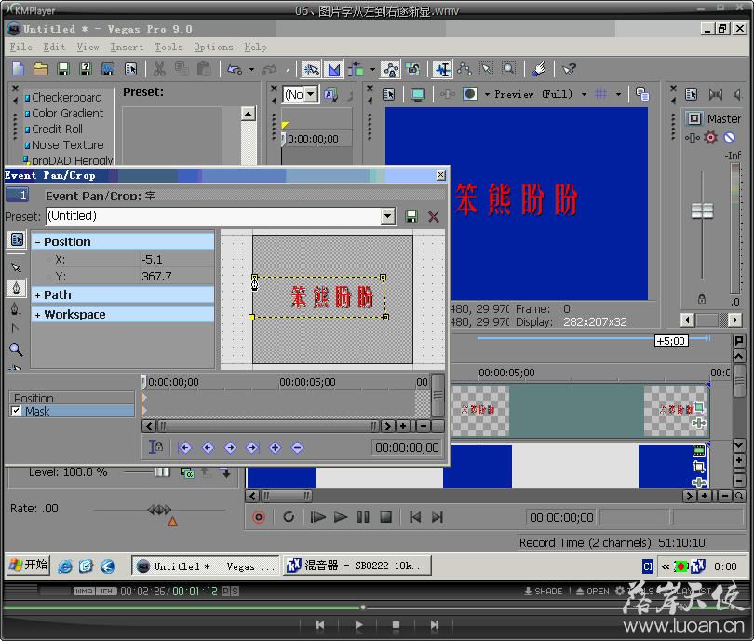
Task: Open the View menu
Action: tap(88, 48)
